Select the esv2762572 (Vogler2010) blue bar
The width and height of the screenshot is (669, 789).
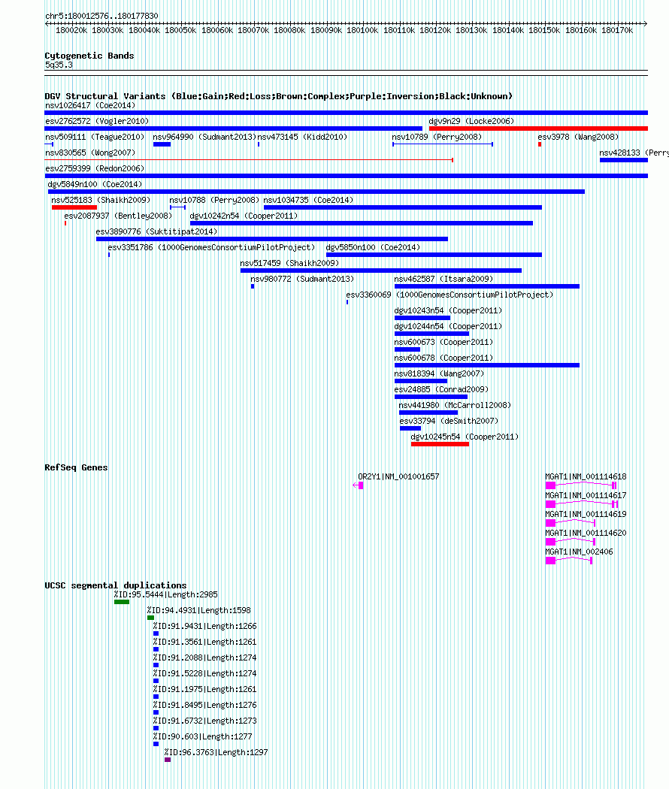[x=234, y=128]
